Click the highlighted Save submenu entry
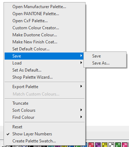Screen dimensions: 129x147 tap(45, 56)
